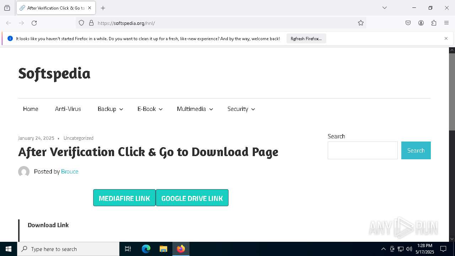Open Task View on taskbar
This screenshot has width=455, height=256.
[x=128, y=249]
